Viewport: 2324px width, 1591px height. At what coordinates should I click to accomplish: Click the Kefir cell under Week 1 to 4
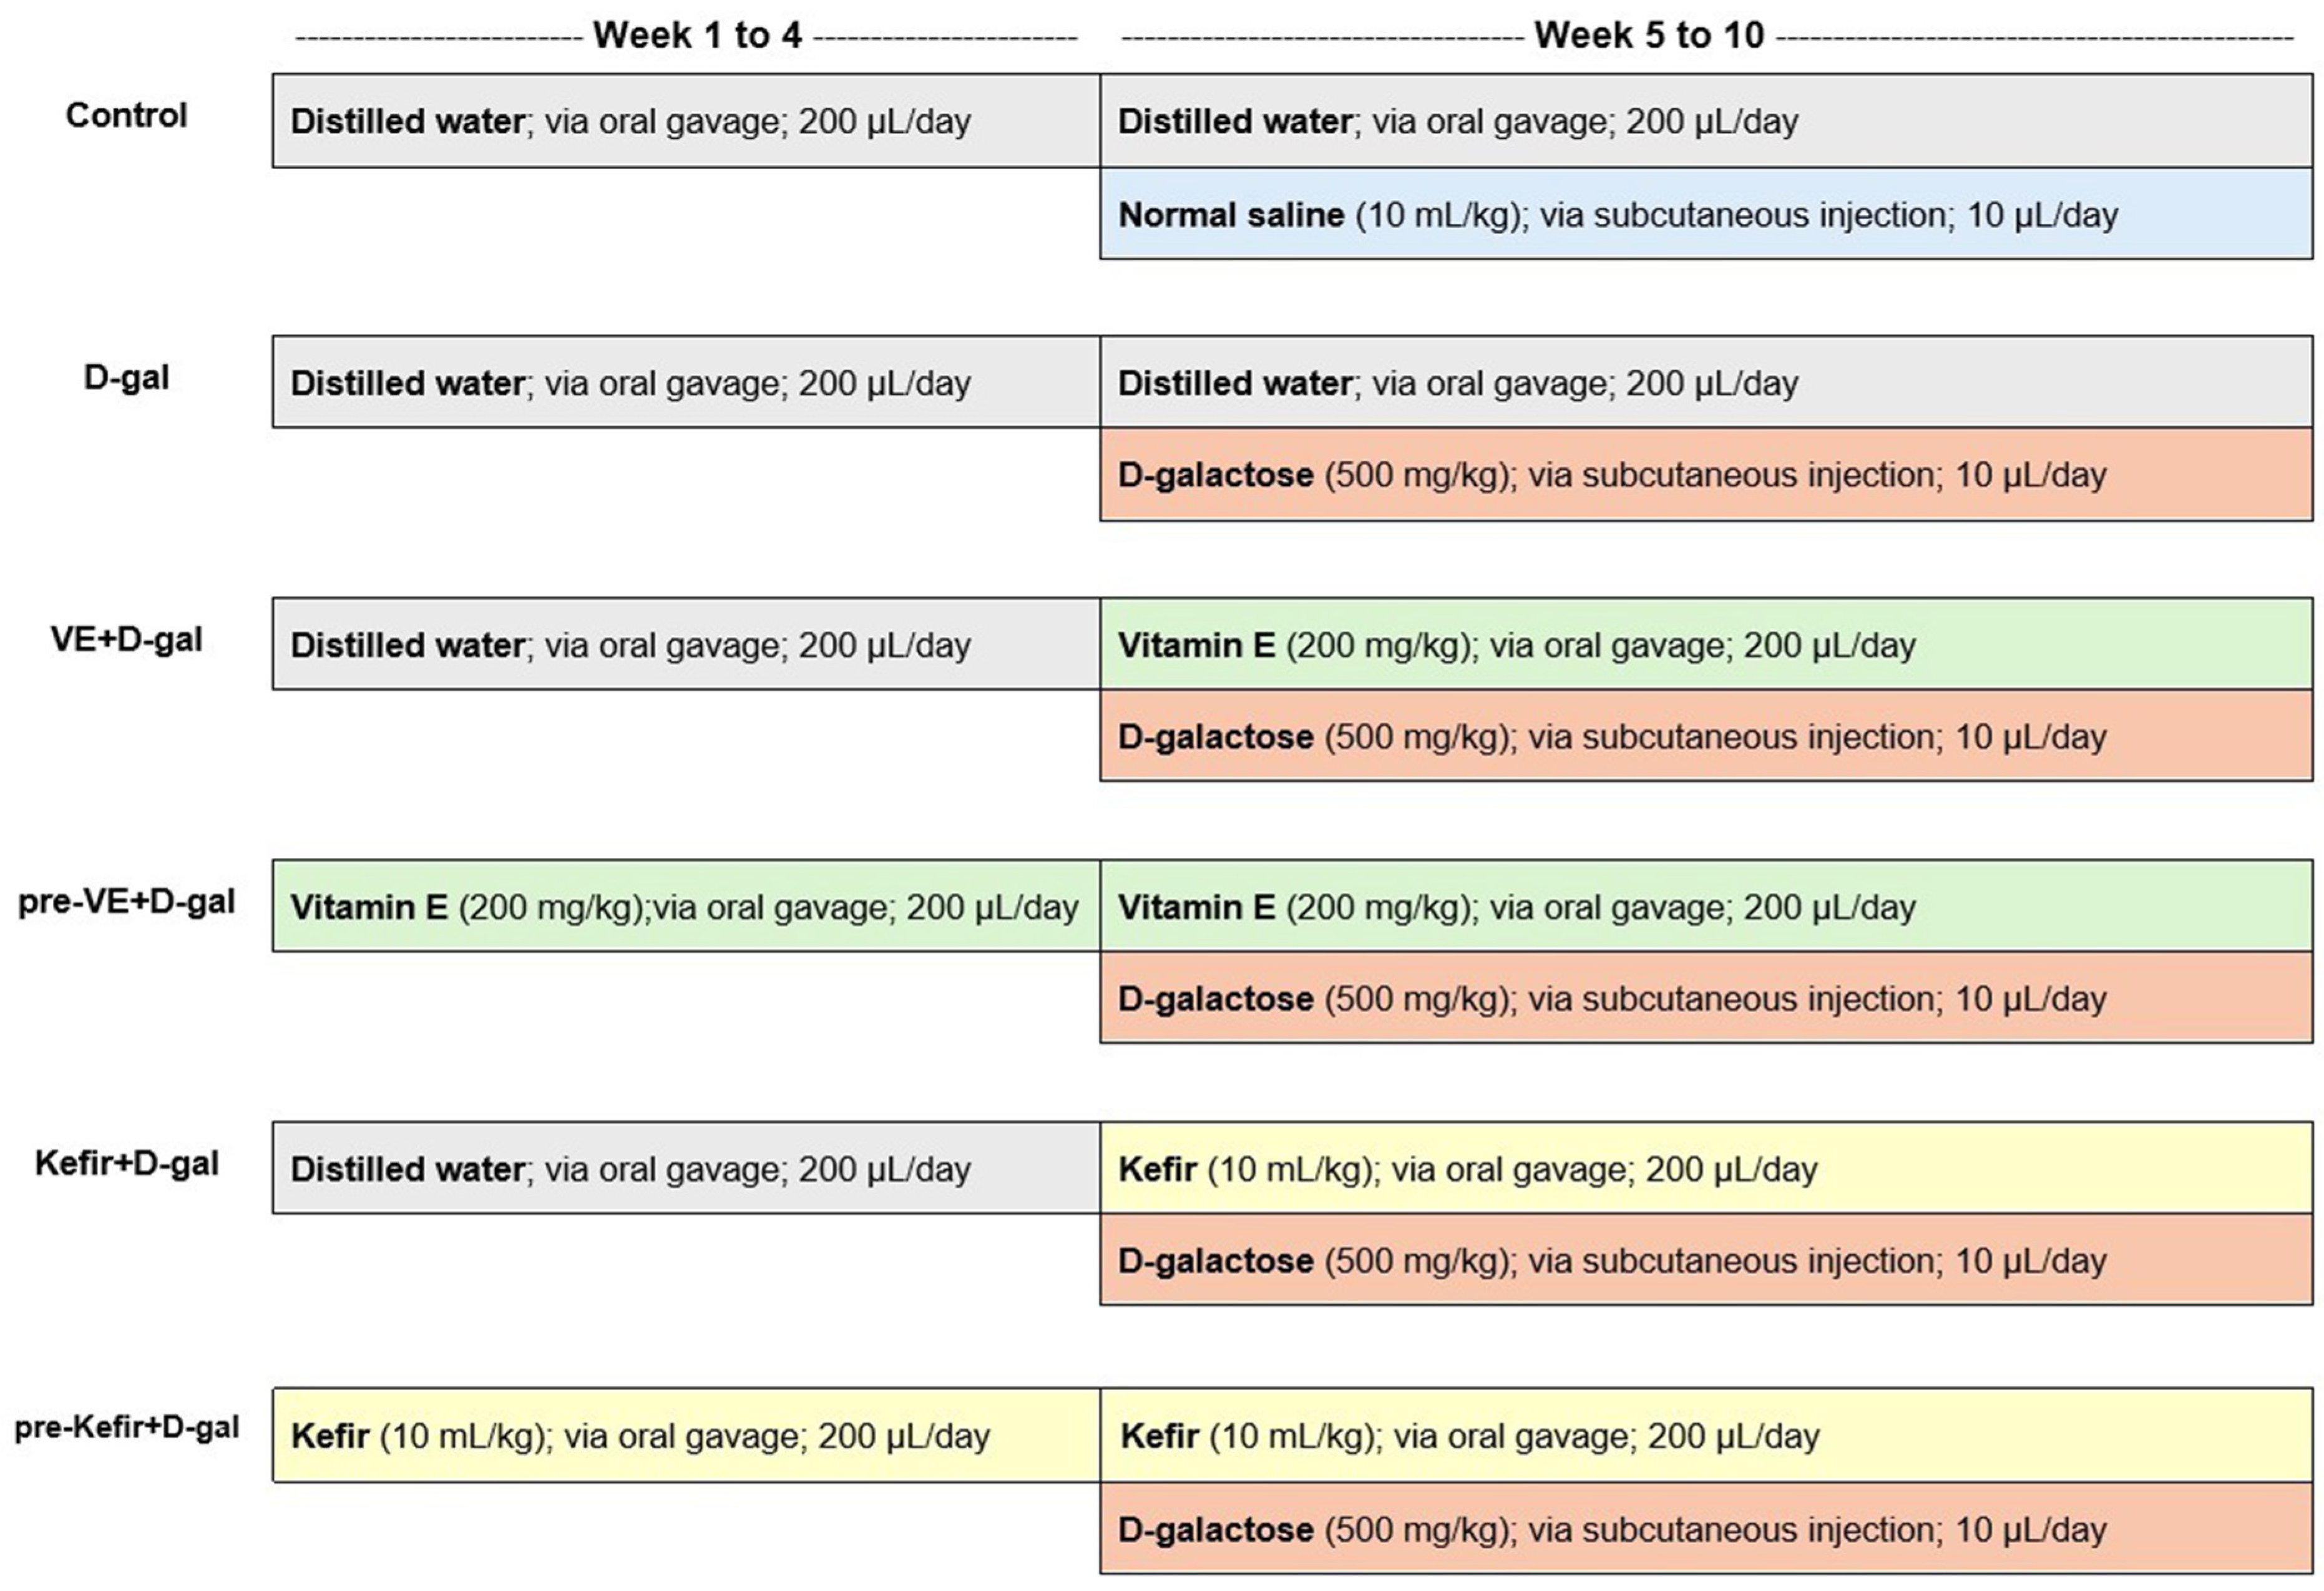tap(686, 1435)
